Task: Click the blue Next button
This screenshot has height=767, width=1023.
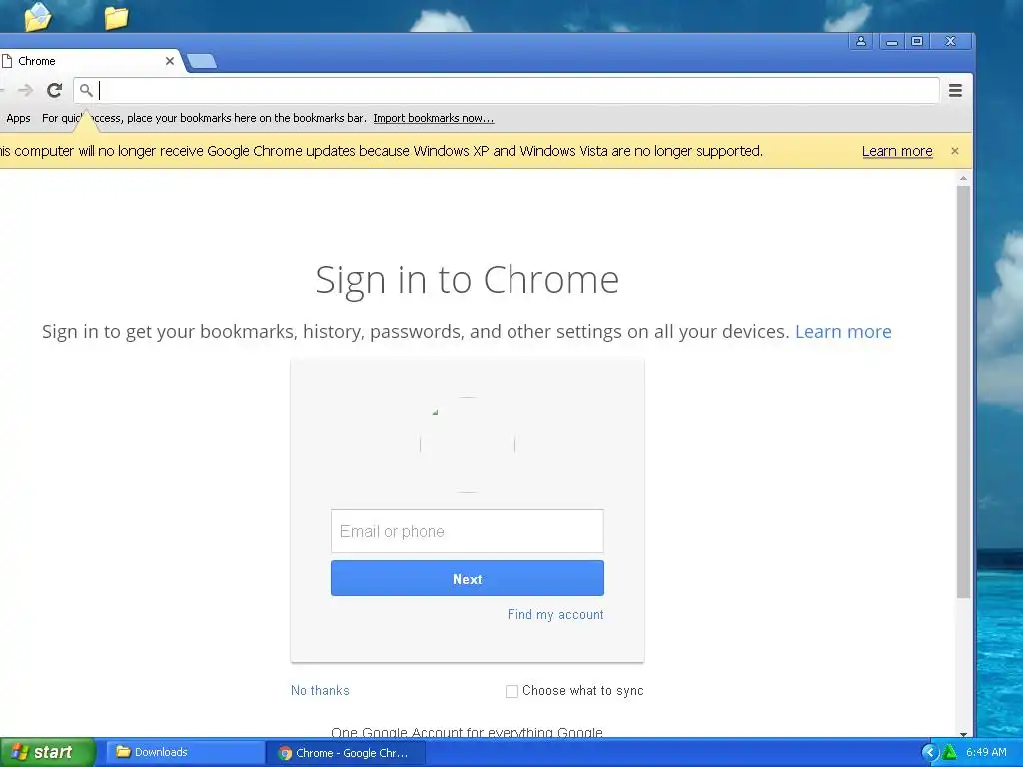Action: tap(468, 578)
